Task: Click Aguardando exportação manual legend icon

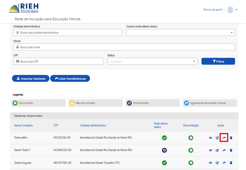Action: 186,103
